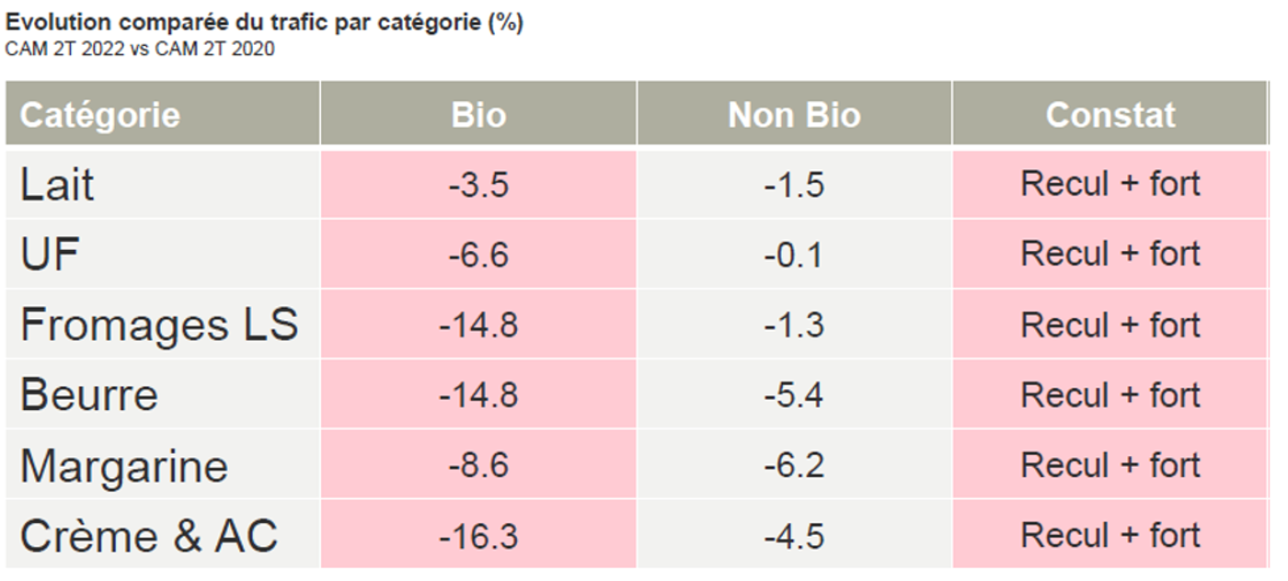Select the Bio column header

(x=478, y=115)
